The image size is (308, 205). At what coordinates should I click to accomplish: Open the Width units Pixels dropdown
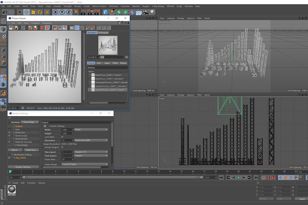click(x=91, y=130)
